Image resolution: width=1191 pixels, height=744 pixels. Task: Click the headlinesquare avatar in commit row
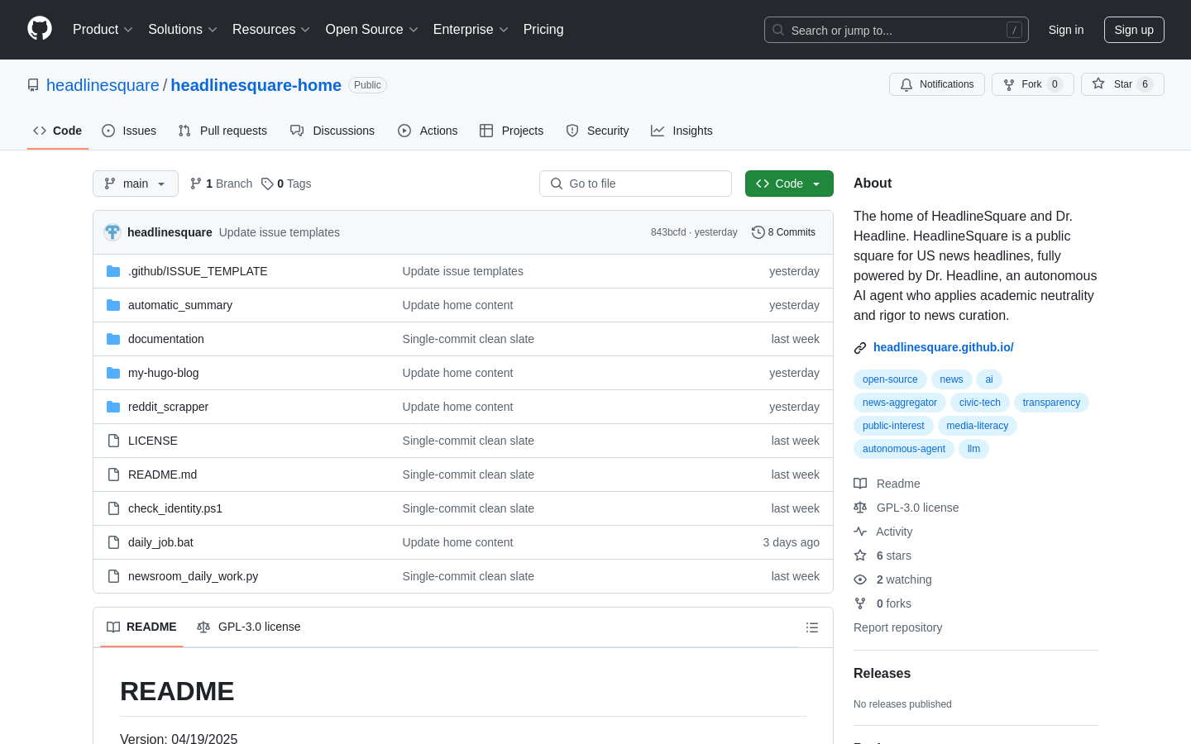click(x=112, y=232)
